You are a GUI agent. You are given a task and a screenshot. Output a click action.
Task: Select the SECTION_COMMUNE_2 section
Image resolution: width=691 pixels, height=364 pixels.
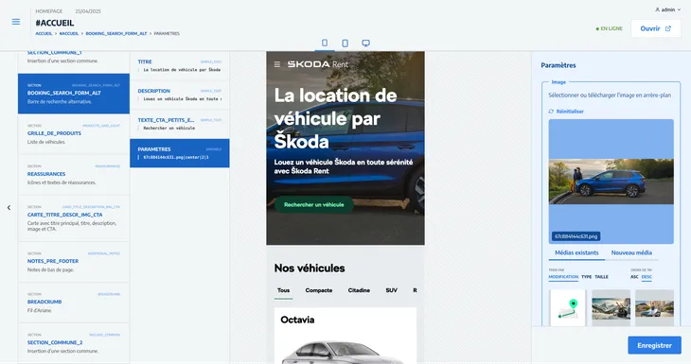74,343
